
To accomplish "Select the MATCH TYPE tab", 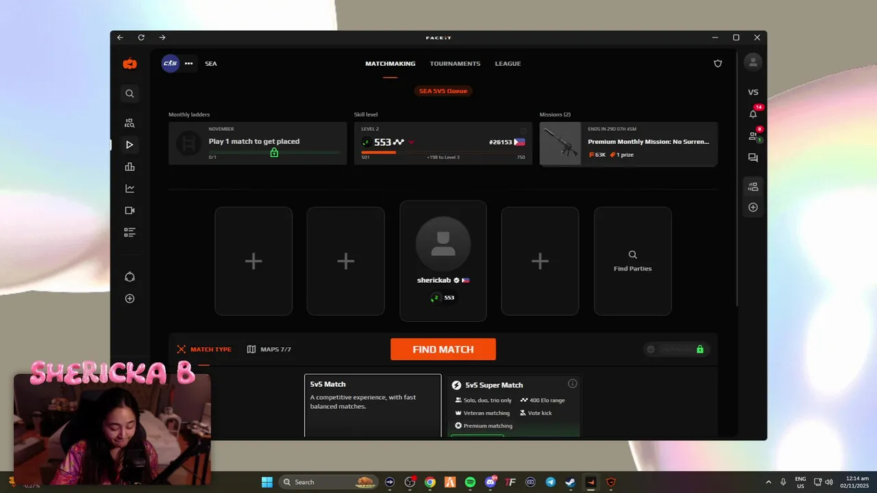I will click(x=204, y=349).
